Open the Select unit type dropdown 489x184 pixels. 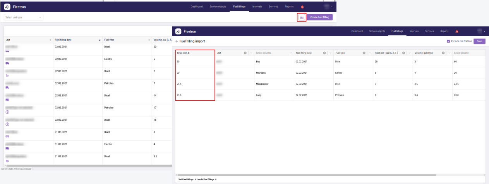[x=23, y=17]
